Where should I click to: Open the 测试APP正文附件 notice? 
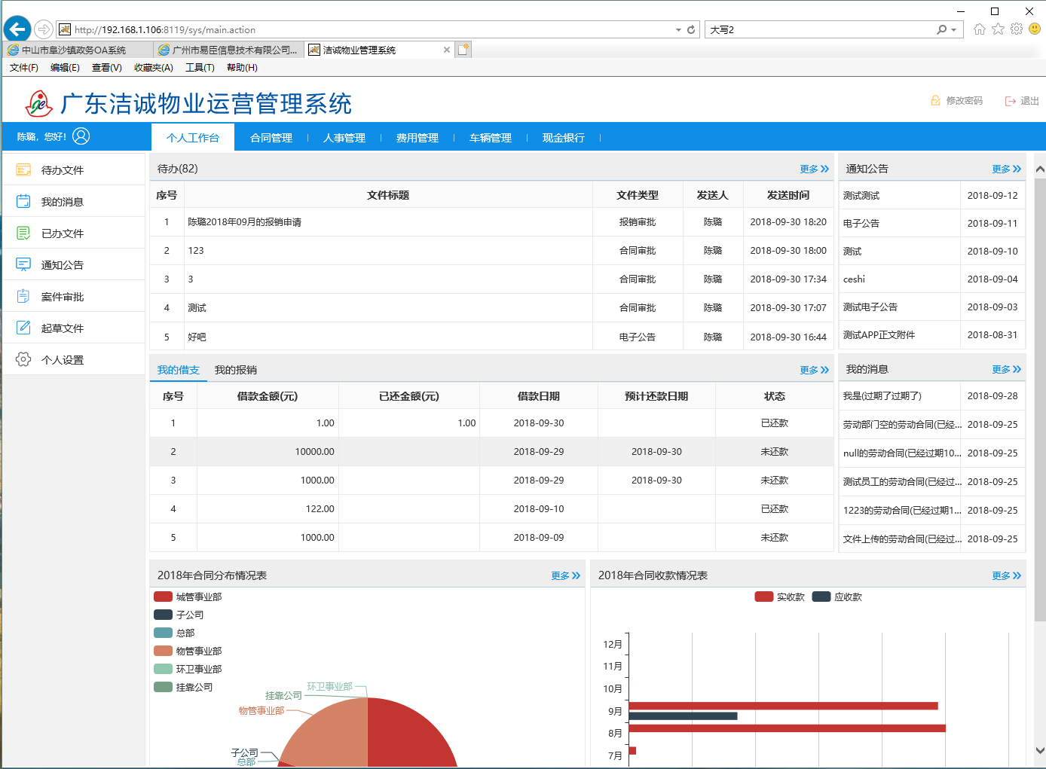879,334
